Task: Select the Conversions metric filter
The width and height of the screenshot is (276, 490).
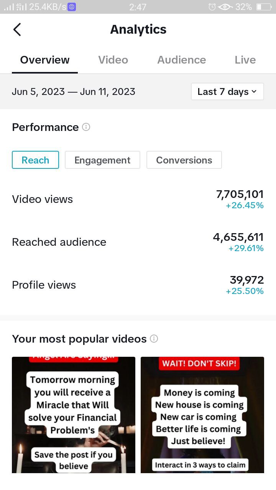Action: [x=184, y=160]
